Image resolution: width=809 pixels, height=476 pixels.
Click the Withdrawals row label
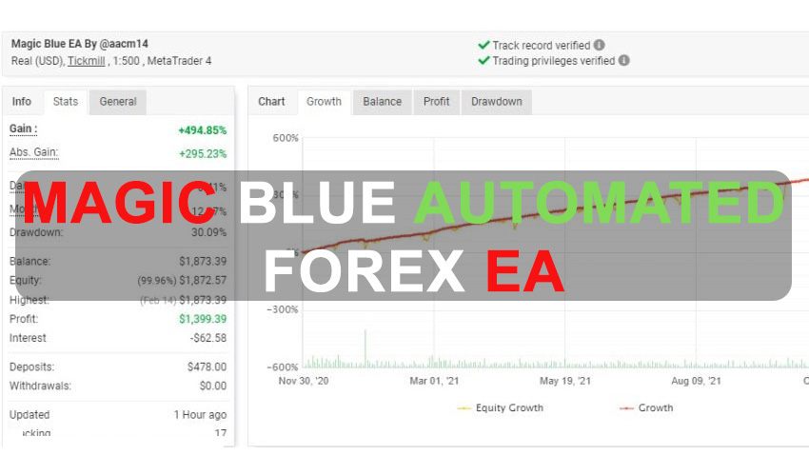coord(40,387)
